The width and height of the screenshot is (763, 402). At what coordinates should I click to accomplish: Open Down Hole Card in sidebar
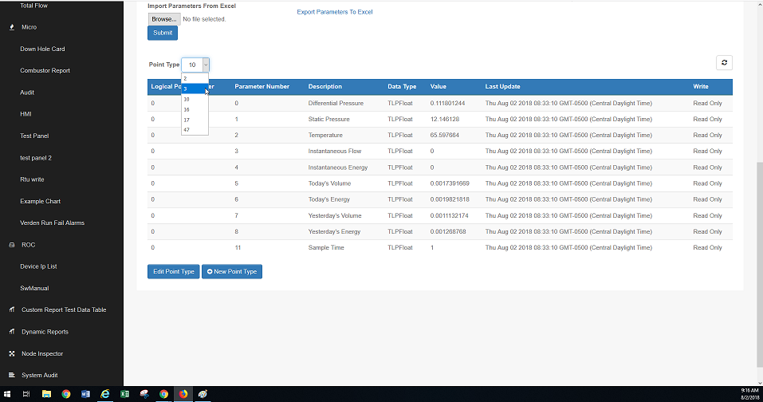(x=42, y=49)
